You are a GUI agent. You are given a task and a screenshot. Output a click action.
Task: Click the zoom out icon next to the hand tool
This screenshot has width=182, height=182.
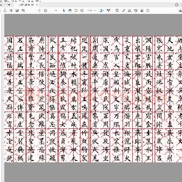coord(76,11)
